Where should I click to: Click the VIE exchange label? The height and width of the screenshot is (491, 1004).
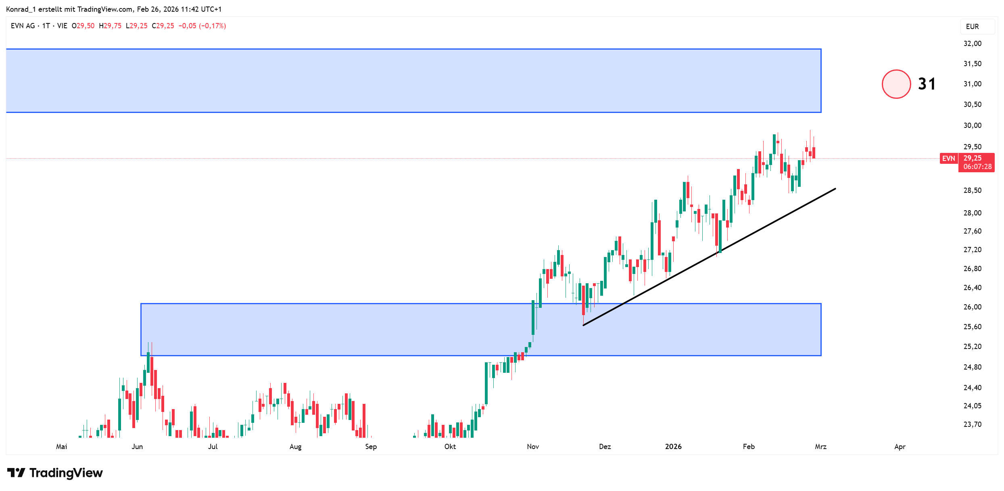coord(62,26)
